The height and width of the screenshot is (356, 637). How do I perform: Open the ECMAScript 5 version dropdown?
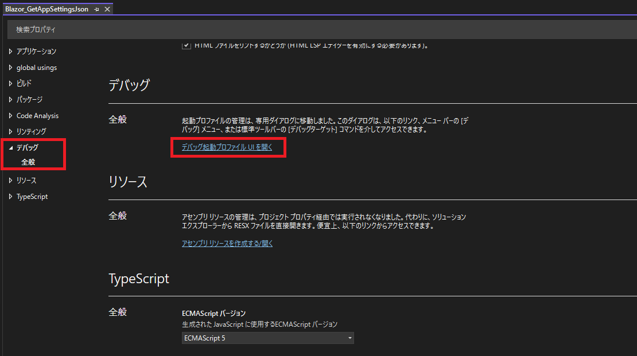[268, 338]
